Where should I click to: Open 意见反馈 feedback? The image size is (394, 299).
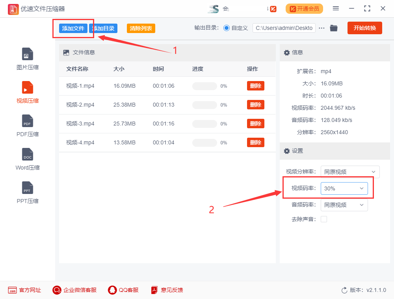click(167, 290)
